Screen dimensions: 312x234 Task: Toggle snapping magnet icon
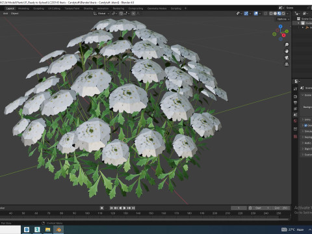point(121,14)
